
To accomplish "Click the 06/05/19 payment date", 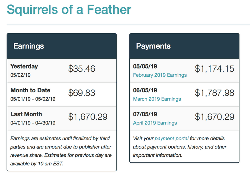I will pyautogui.click(x=145, y=90).
